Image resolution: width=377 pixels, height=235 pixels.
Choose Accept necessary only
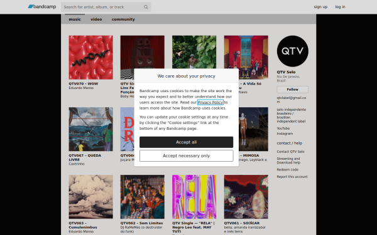(x=187, y=155)
